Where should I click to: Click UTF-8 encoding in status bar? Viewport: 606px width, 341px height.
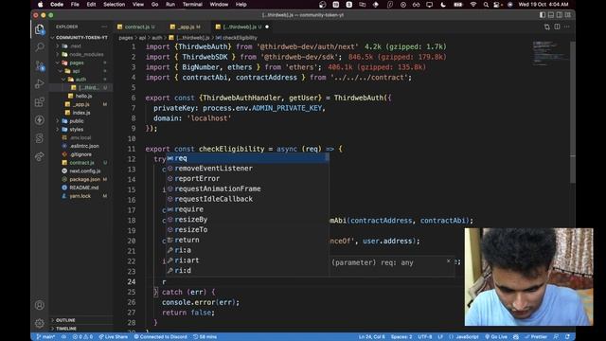(x=425, y=337)
